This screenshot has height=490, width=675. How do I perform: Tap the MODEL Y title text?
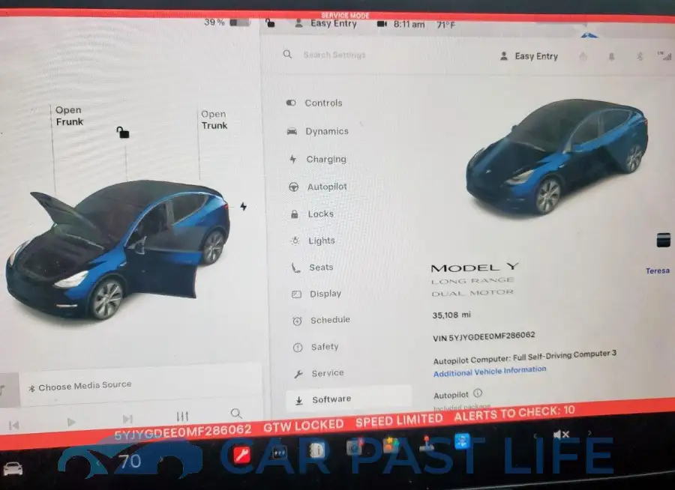click(x=475, y=267)
